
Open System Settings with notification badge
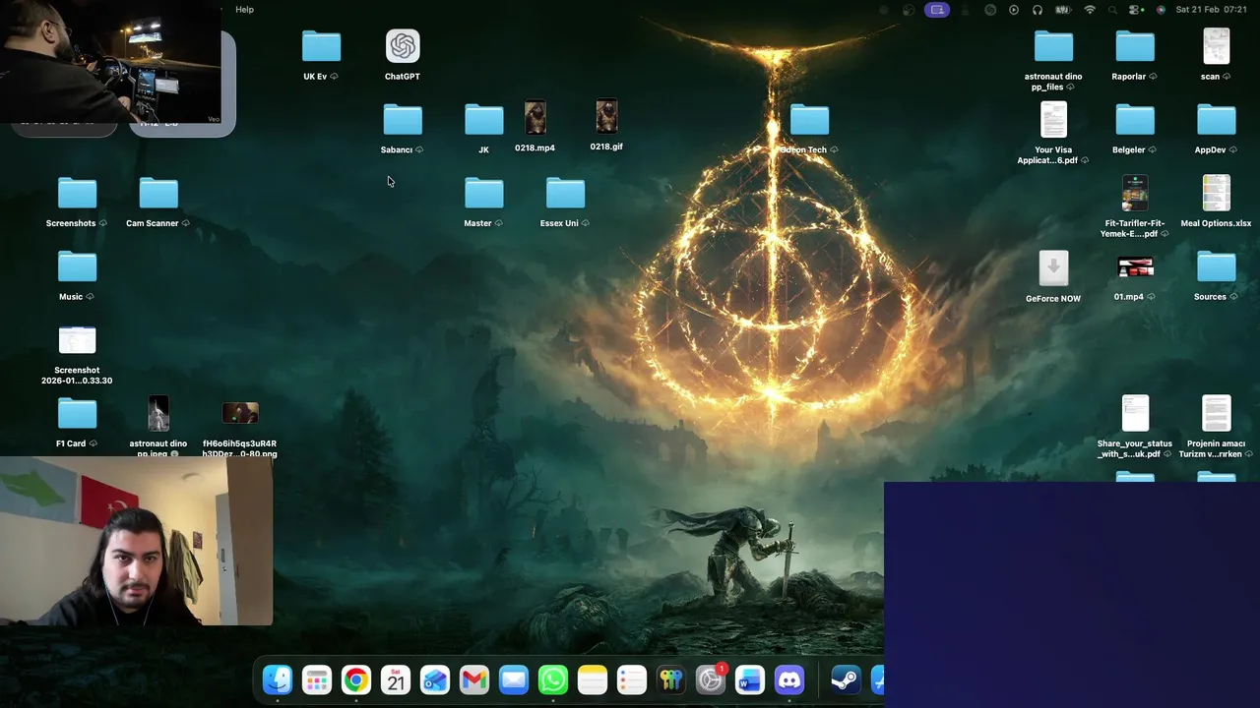coord(711,679)
